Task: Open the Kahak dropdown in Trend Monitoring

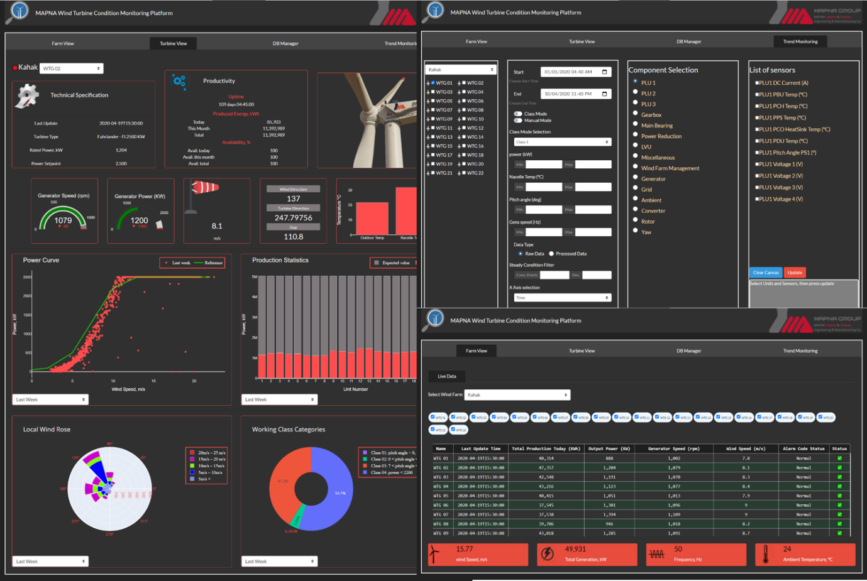Action: tap(461, 70)
